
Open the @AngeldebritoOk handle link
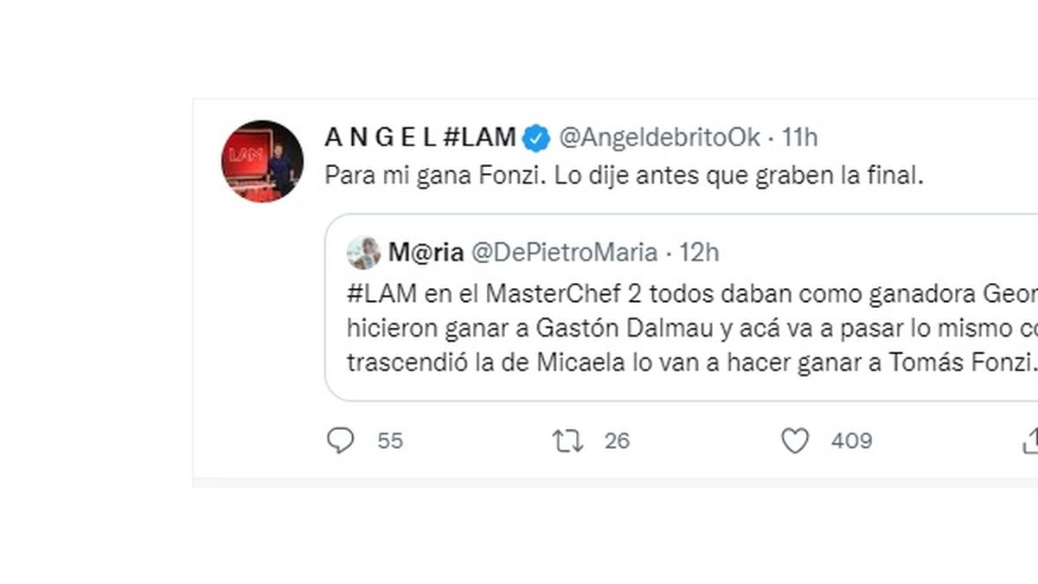660,138
